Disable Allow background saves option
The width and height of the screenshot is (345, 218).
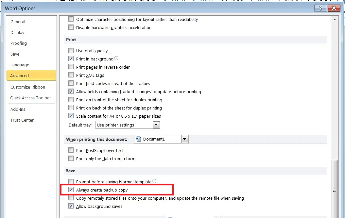pos(71,206)
